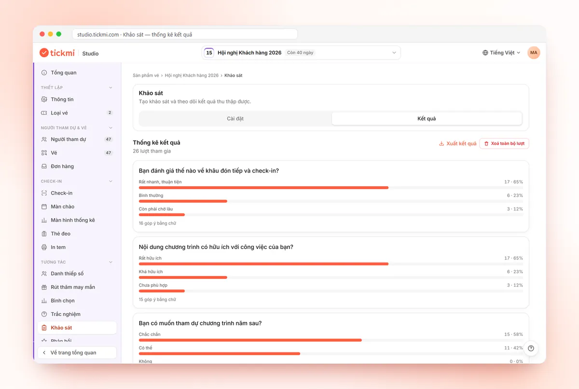Open Hội nghị Khách hàng 2026 breadcrumb link
579x389 pixels.
coord(192,76)
